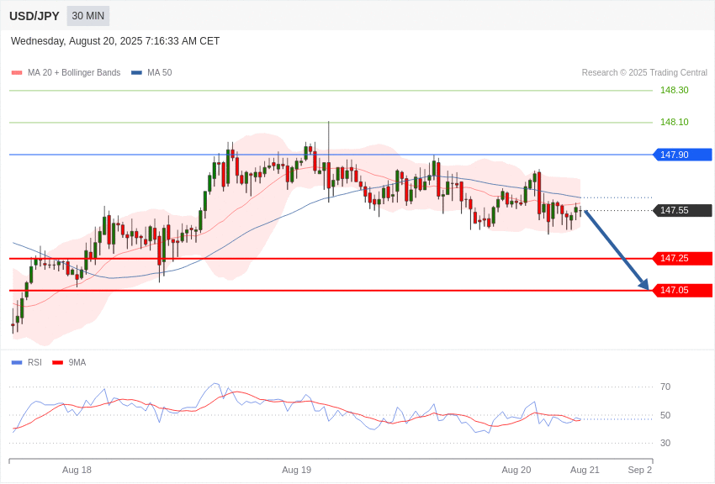The image size is (715, 484).
Task: Click the RSI legend label
Action: pyautogui.click(x=34, y=363)
